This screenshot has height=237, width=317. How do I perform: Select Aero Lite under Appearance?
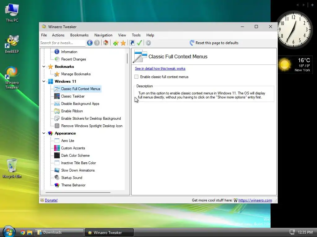click(67, 141)
